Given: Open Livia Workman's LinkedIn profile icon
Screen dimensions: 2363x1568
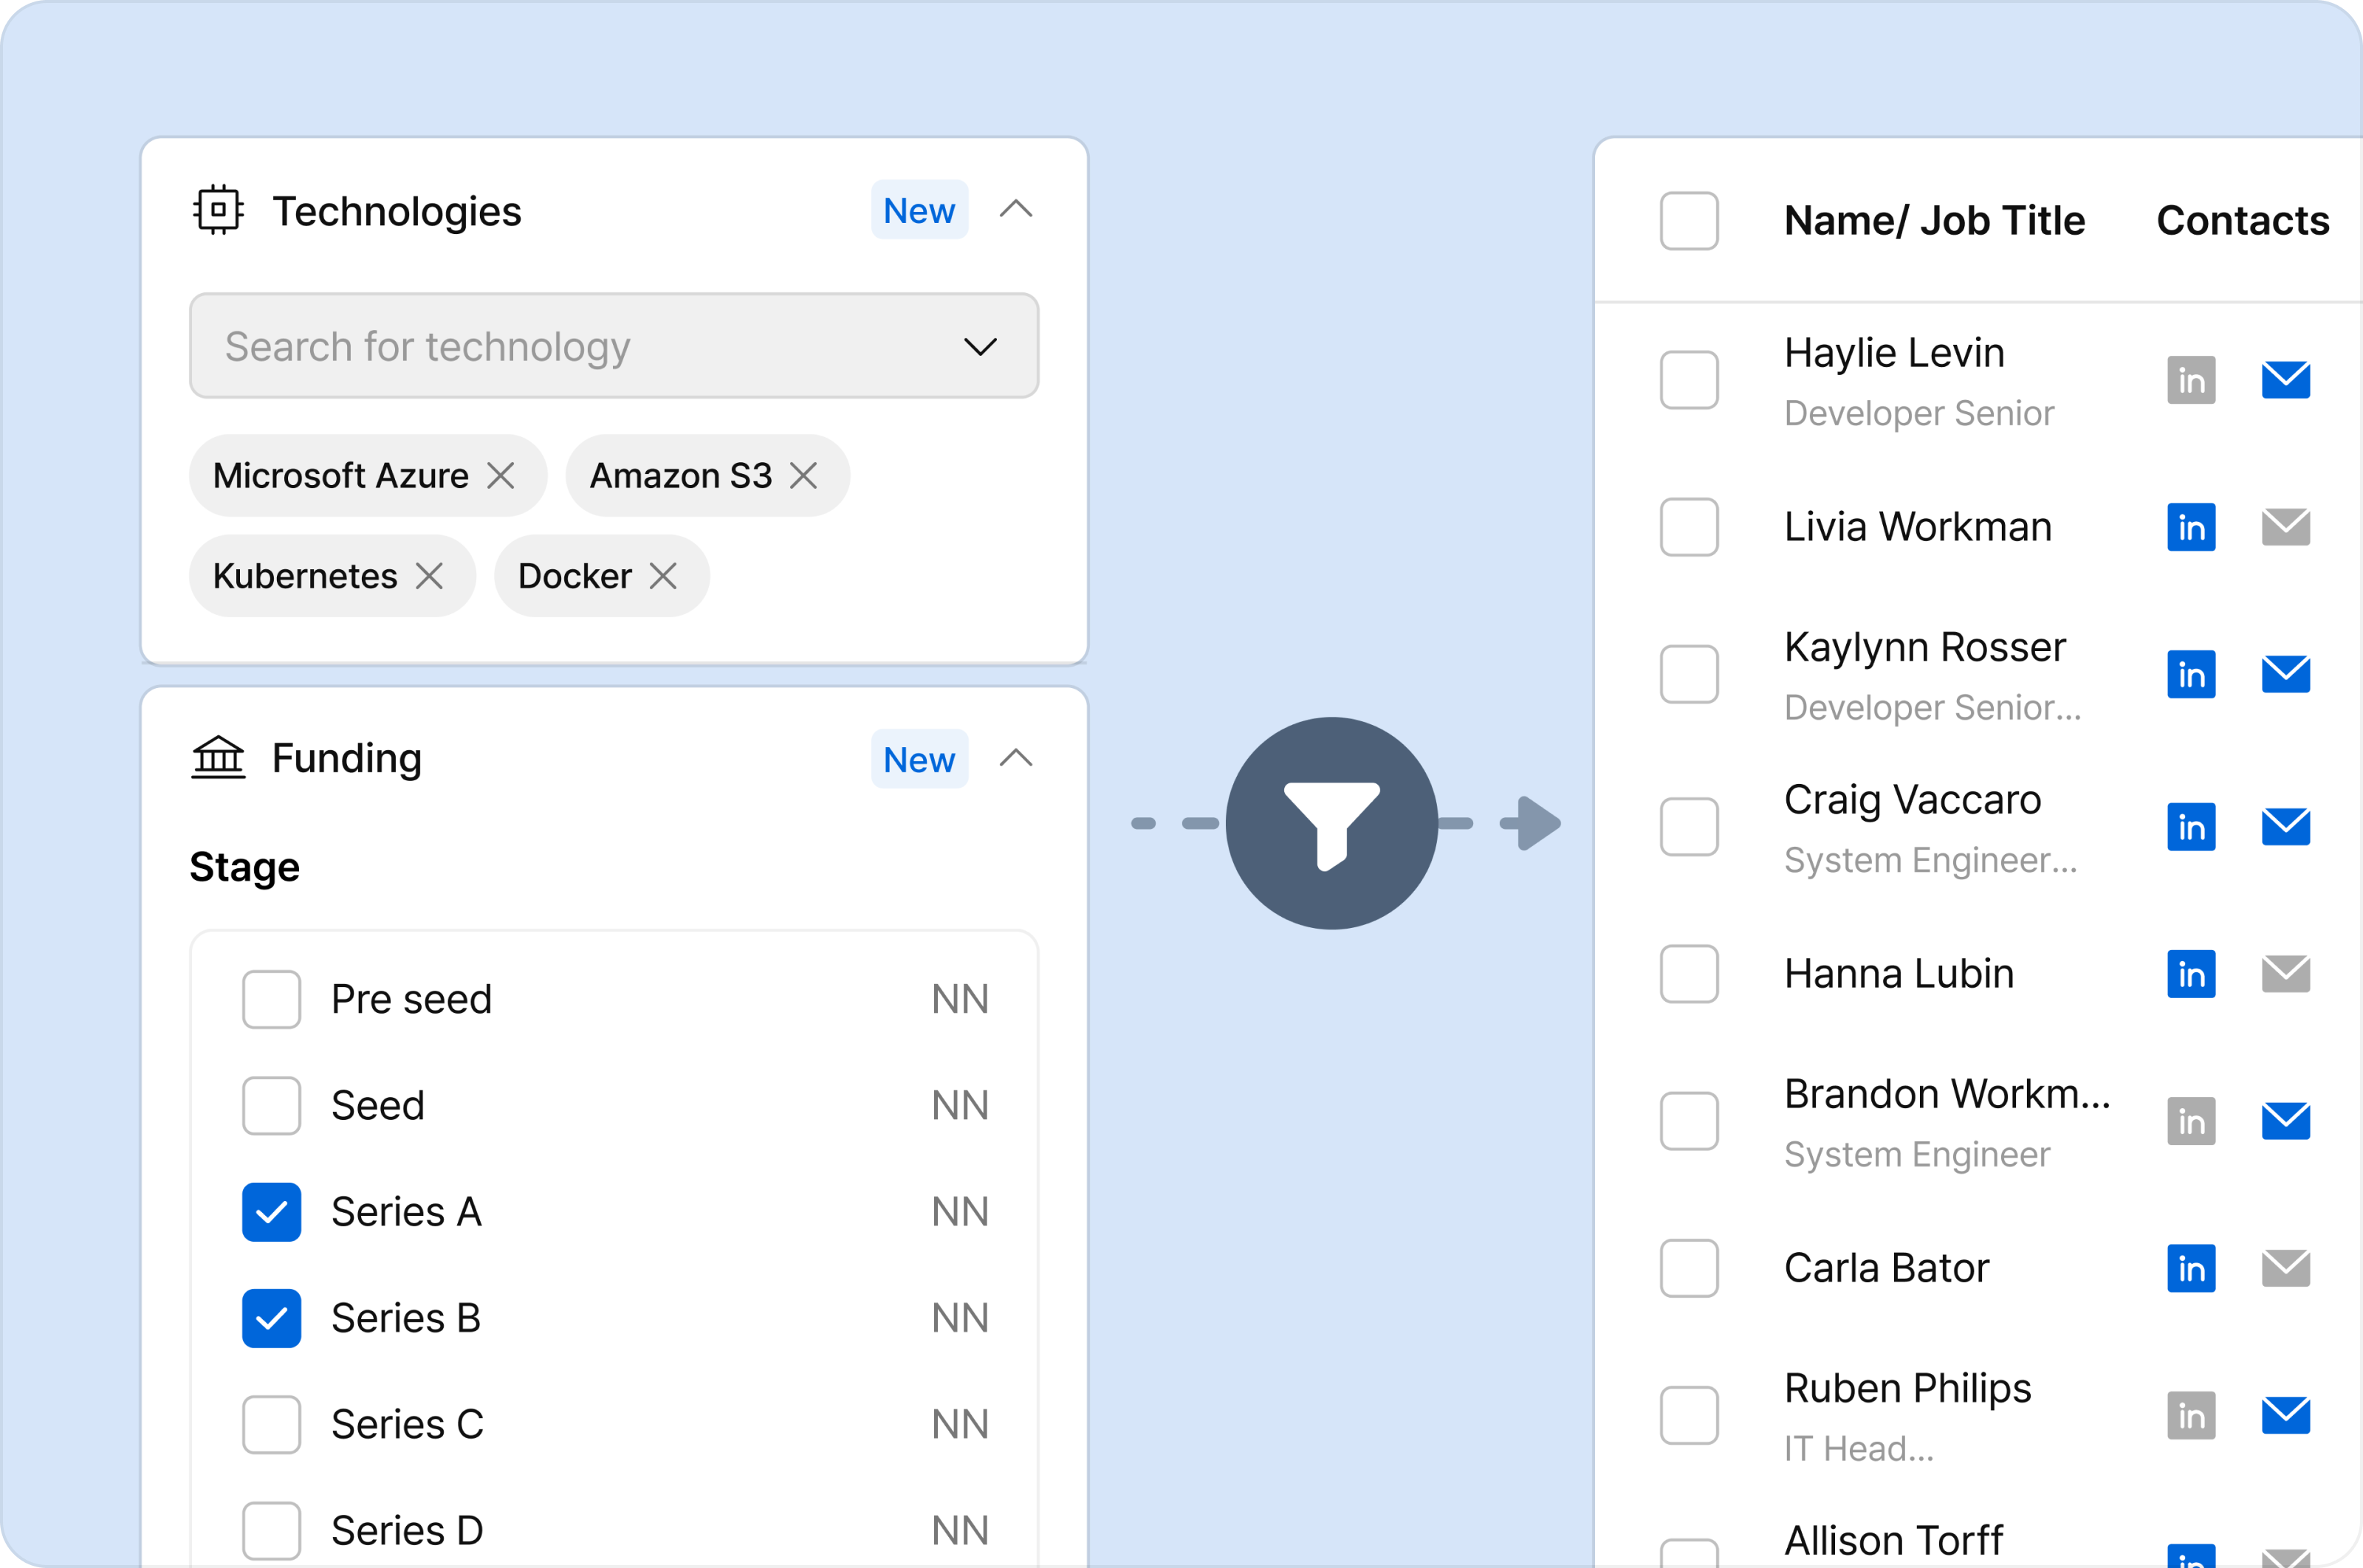Looking at the screenshot, I should coord(2191,527).
